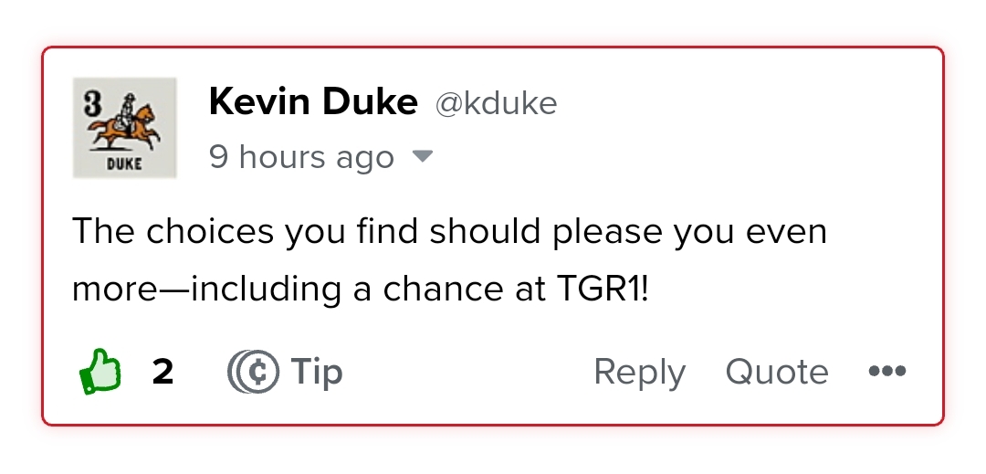
Task: Open the 9 hours ago timestamp permalink
Action: click(301, 157)
